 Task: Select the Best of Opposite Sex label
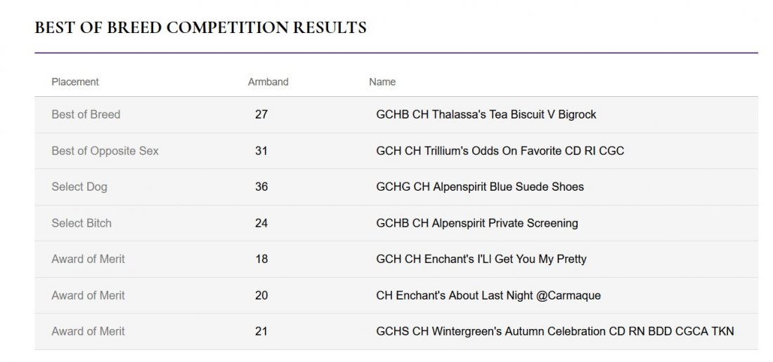tap(105, 151)
